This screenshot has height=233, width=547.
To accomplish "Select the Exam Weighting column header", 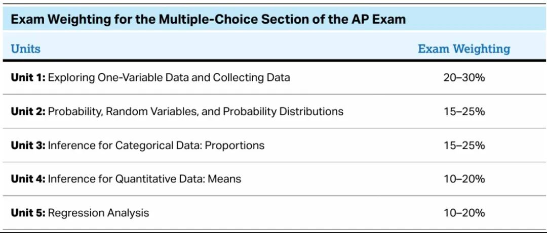I will [464, 49].
